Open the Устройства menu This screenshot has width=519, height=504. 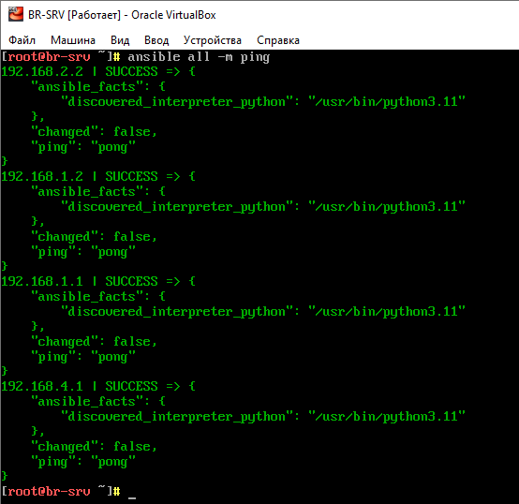coord(213,40)
